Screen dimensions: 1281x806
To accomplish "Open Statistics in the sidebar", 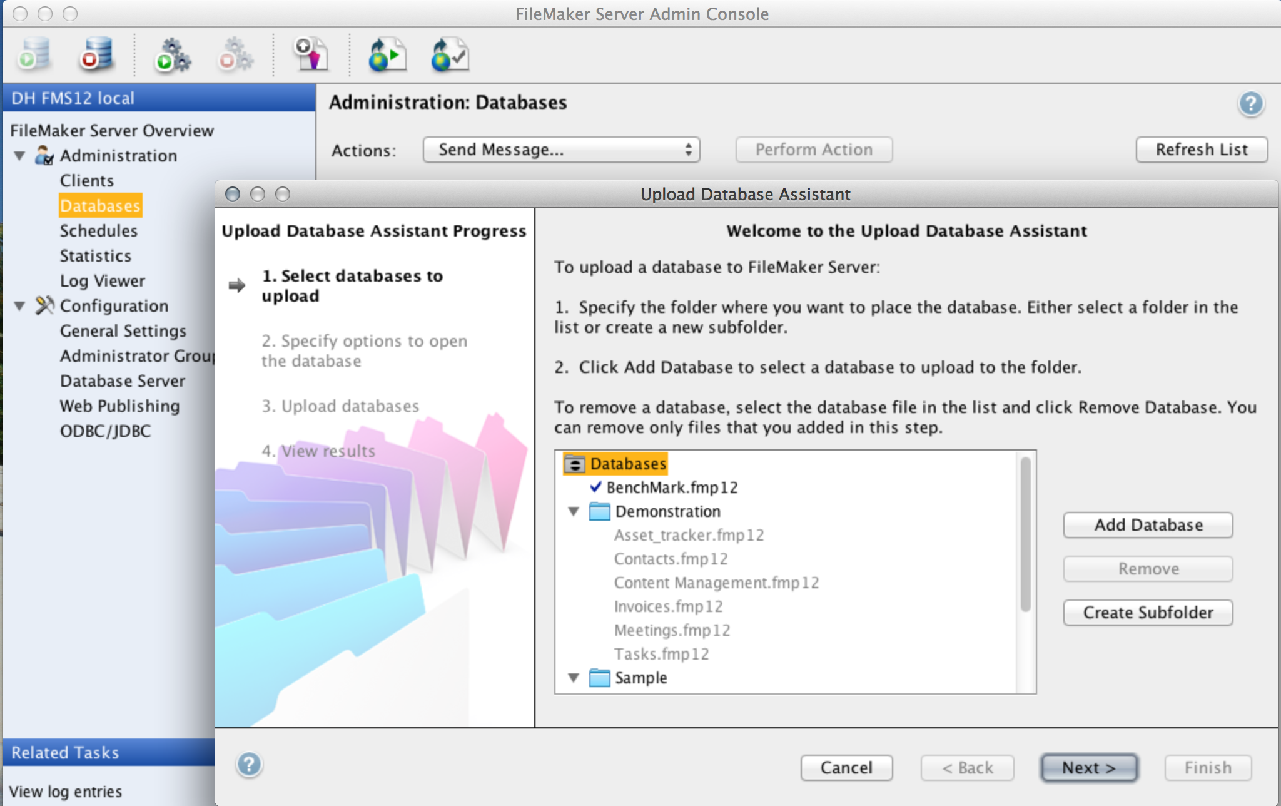I will (x=96, y=256).
